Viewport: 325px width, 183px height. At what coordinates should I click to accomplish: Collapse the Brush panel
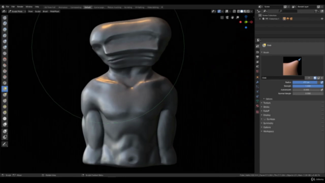262,52
